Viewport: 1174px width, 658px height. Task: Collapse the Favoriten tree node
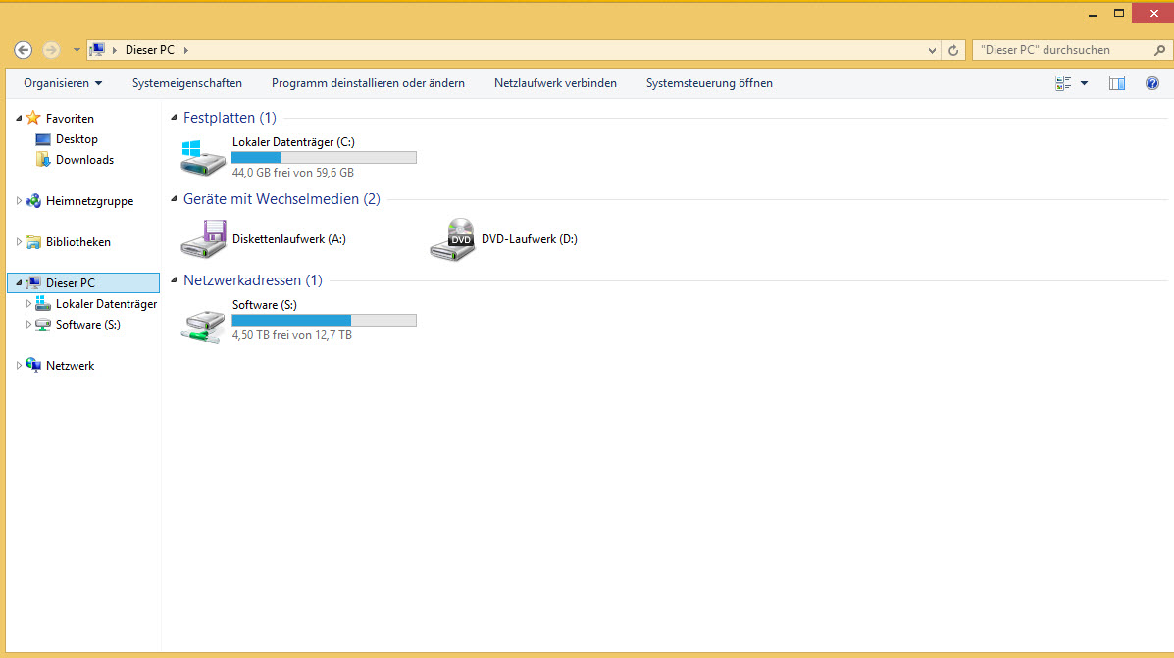[19, 119]
